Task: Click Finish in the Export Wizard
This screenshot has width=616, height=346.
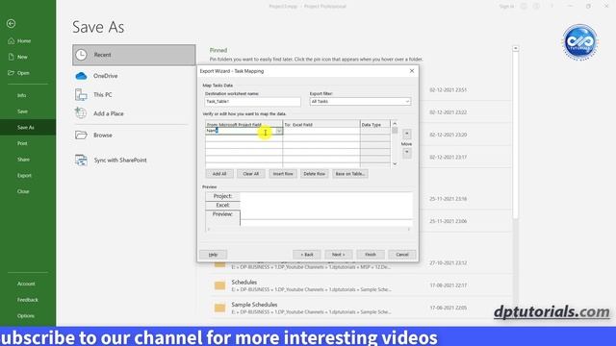Action: [x=370, y=255]
